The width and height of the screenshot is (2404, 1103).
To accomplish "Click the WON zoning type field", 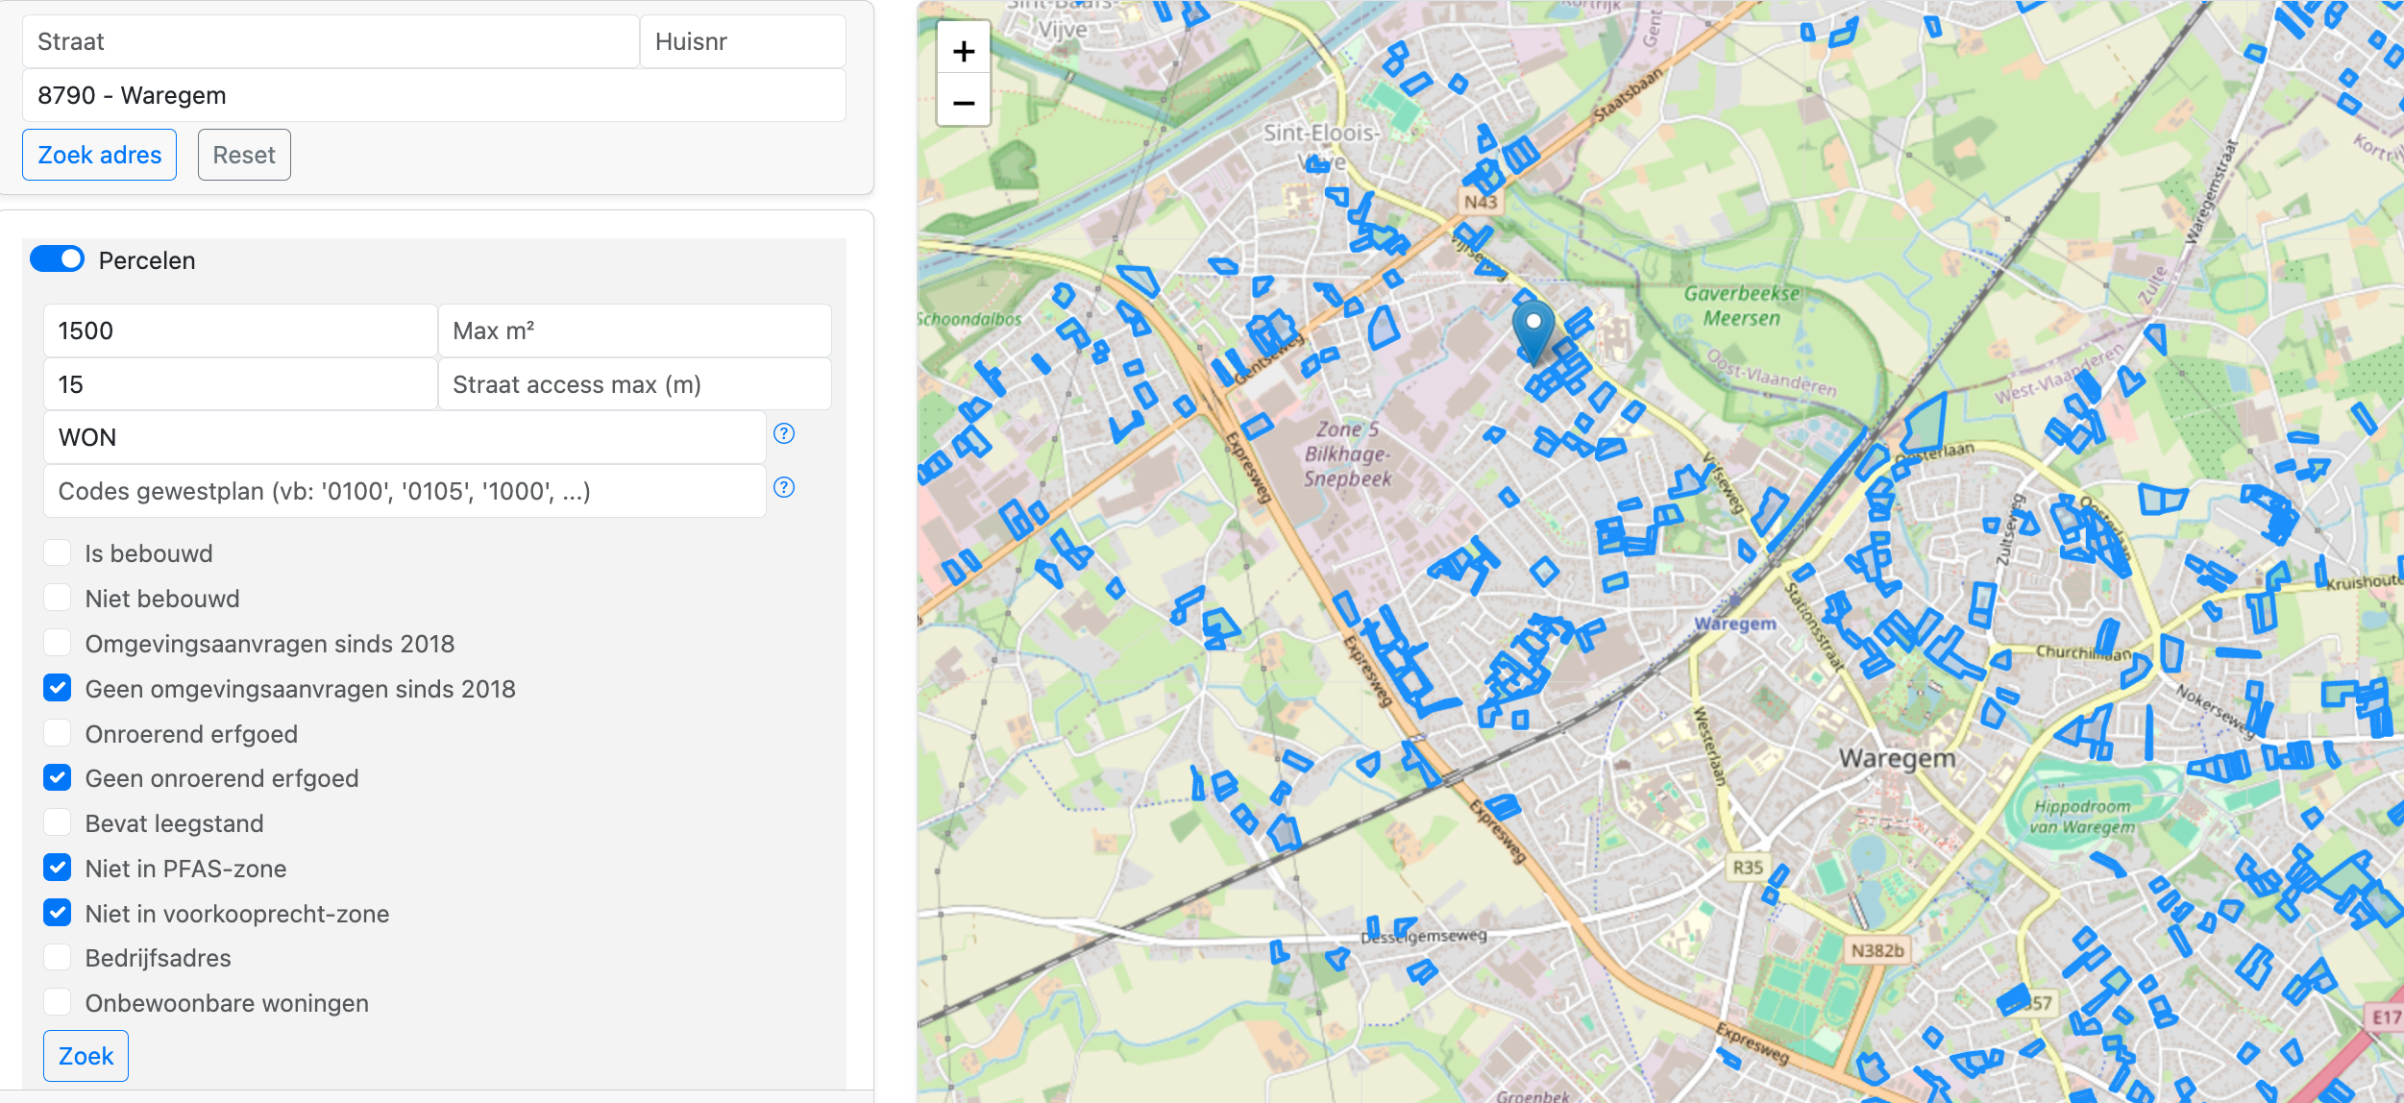I will [x=404, y=437].
